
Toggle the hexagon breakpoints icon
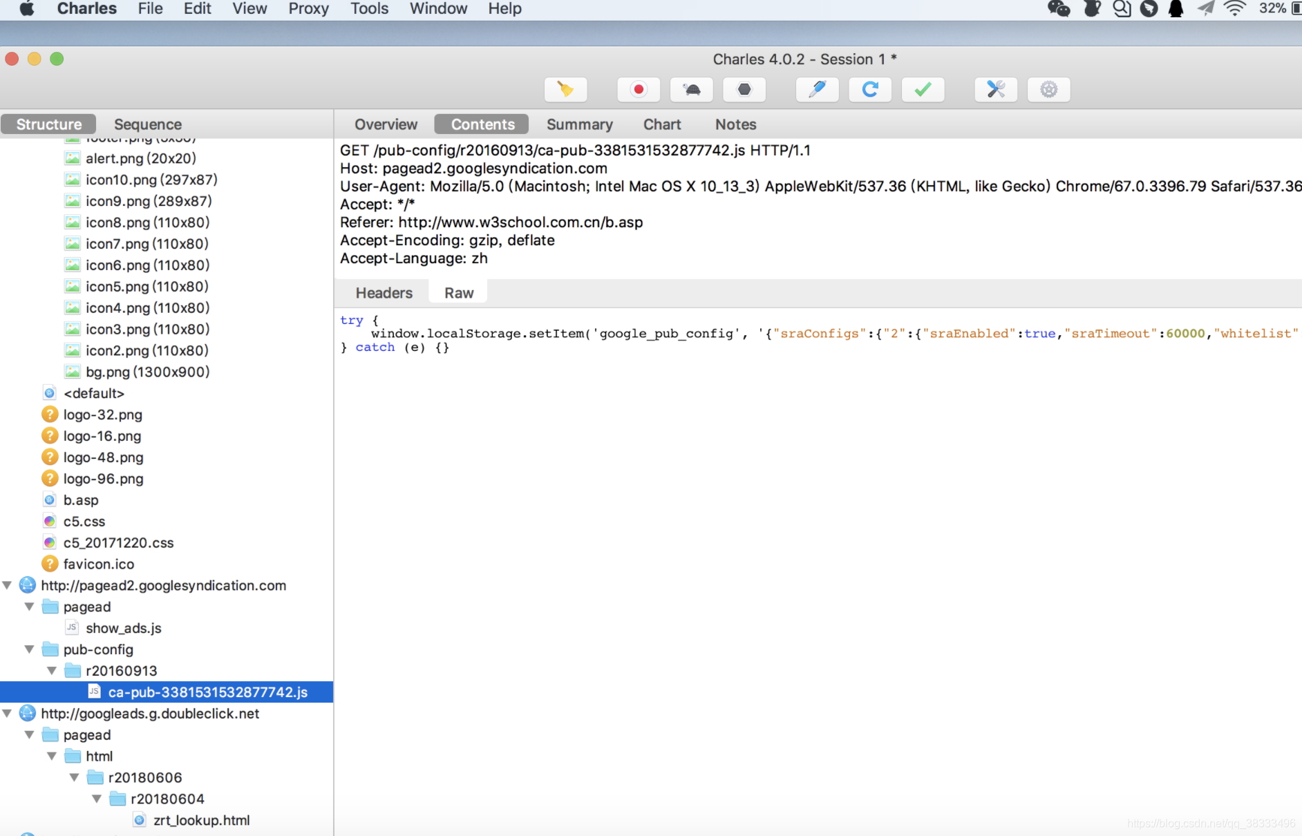click(744, 89)
